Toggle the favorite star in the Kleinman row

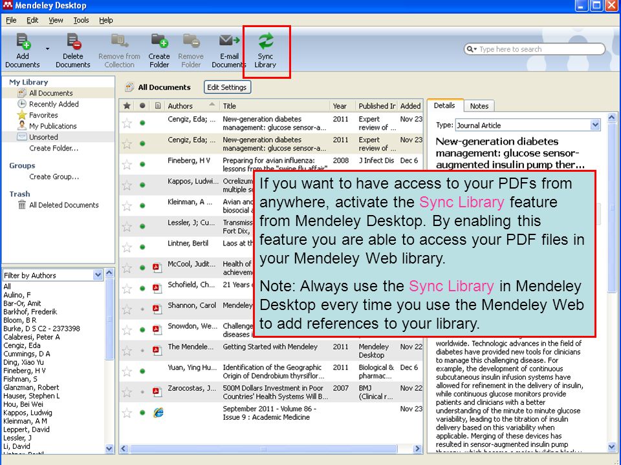[127, 205]
